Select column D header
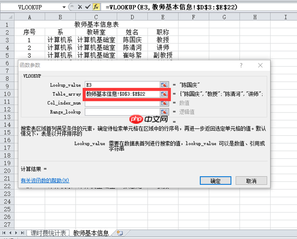Viewport: 297px width, 239px height. pos(132,17)
